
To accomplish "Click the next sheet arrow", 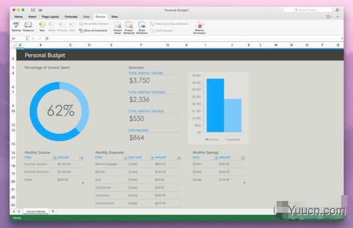I will coord(19,212).
